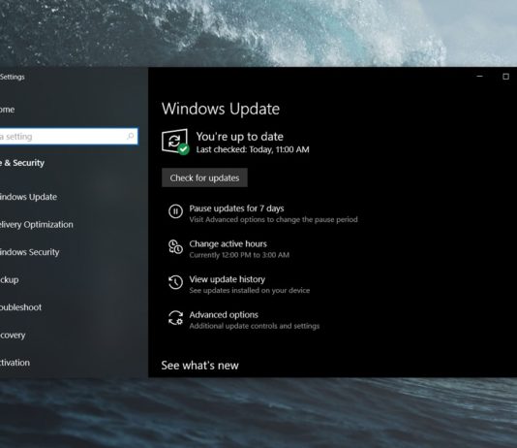Select Delivery Optimization in the sidebar

(x=36, y=225)
